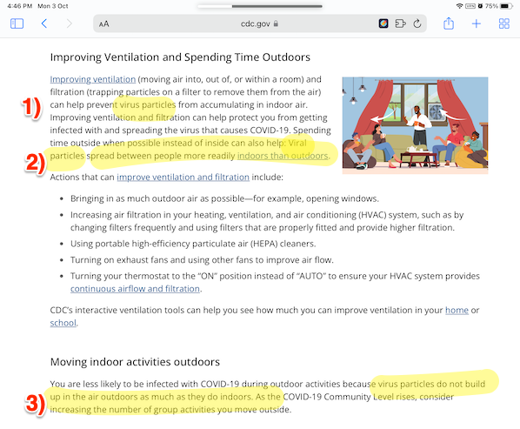Open 'continuous airflow and filtration' link
The width and height of the screenshot is (520, 429).
pyautogui.click(x=135, y=289)
